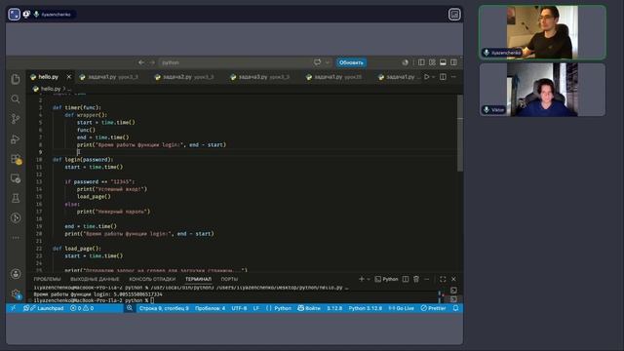Open the задача3.py editor tab

point(264,77)
